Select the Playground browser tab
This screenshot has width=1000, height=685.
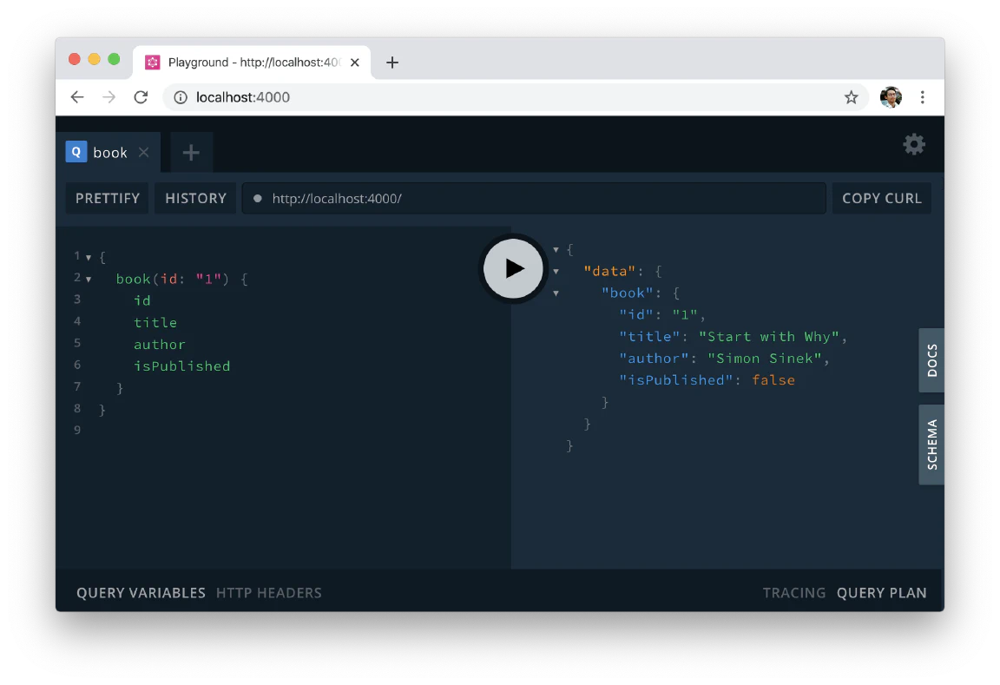[252, 63]
